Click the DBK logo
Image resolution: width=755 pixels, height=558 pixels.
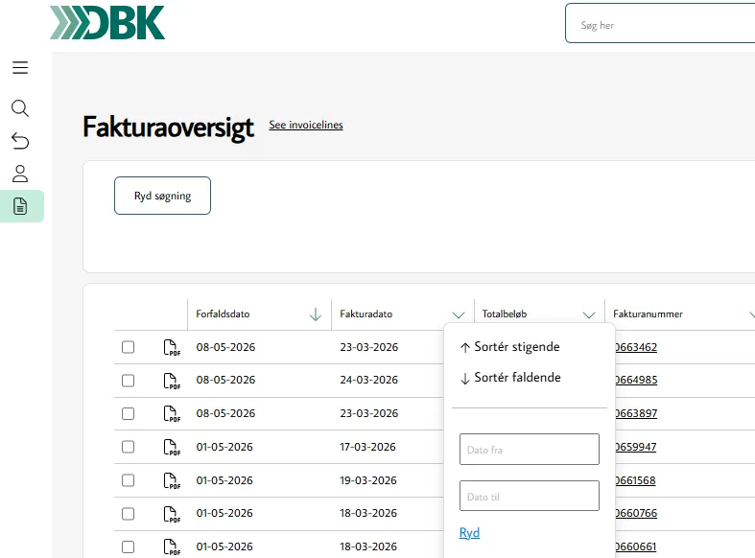[107, 23]
